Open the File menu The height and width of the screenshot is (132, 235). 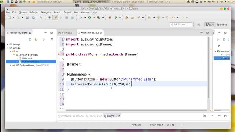coord(8,12)
